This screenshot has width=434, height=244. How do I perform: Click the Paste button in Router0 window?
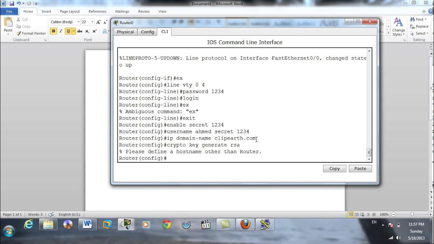pyautogui.click(x=360, y=168)
